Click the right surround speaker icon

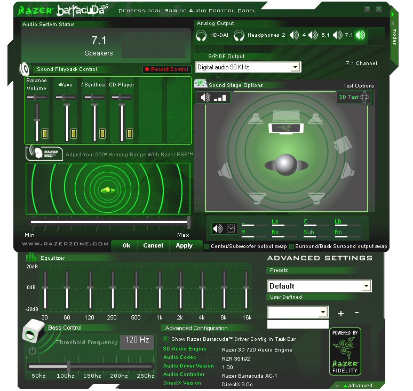pyautogui.click(x=348, y=170)
